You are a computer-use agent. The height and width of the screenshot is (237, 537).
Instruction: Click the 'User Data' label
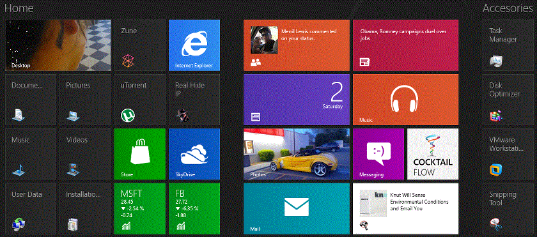(x=27, y=194)
